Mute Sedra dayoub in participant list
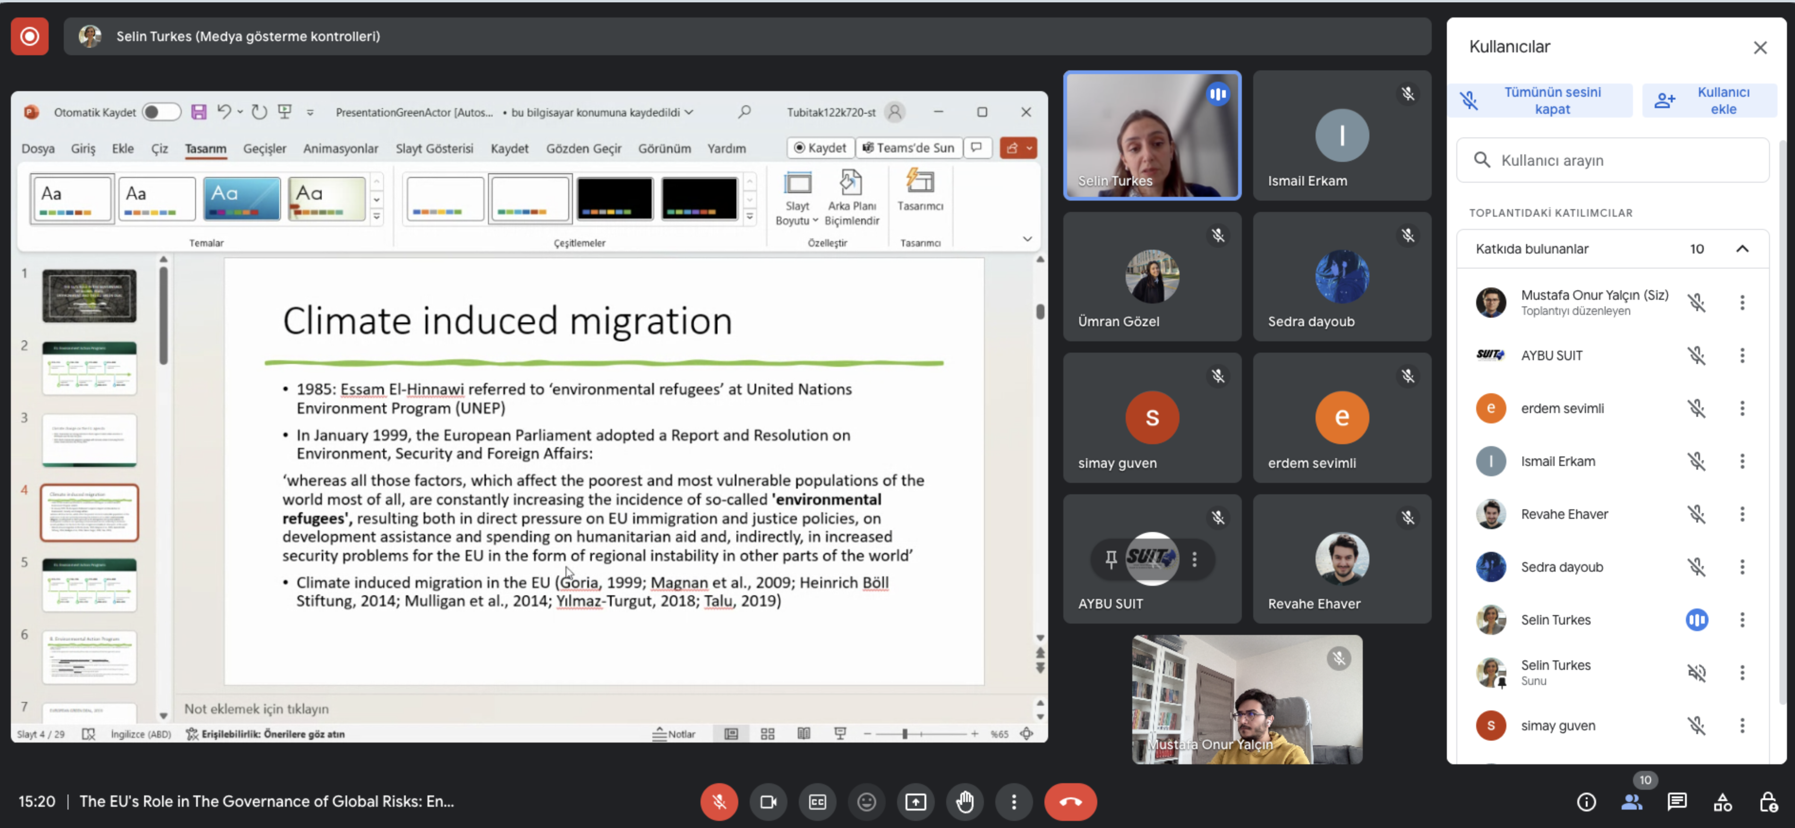 (1696, 567)
